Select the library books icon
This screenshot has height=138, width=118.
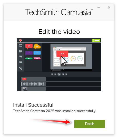(x=21, y=51)
